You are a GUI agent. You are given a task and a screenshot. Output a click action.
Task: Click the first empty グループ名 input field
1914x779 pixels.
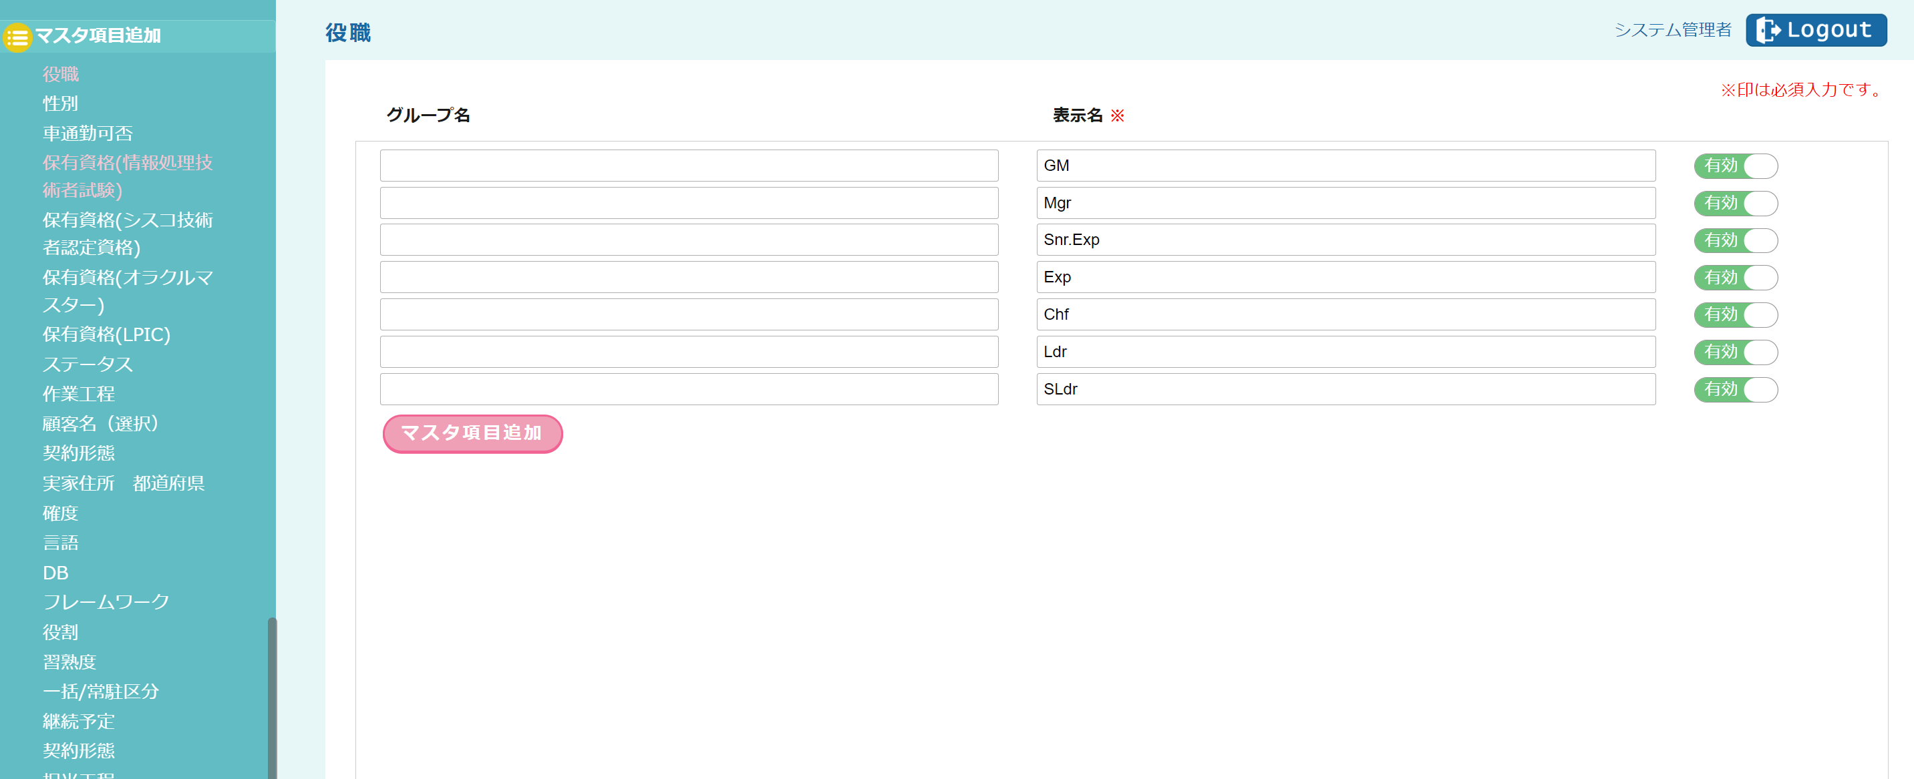click(x=688, y=166)
